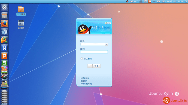Open the orange-green P app launcher icon
This screenshot has height=105, width=188.
click(4, 40)
